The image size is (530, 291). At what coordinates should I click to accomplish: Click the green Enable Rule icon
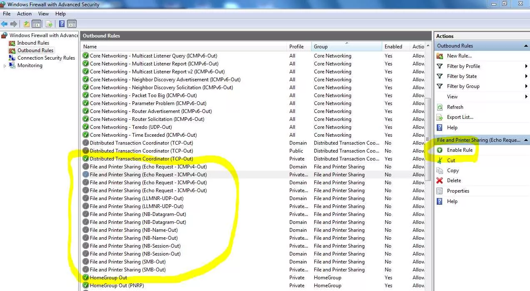[x=439, y=150]
